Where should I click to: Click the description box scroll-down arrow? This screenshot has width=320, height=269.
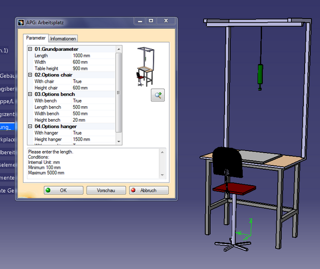(163, 176)
